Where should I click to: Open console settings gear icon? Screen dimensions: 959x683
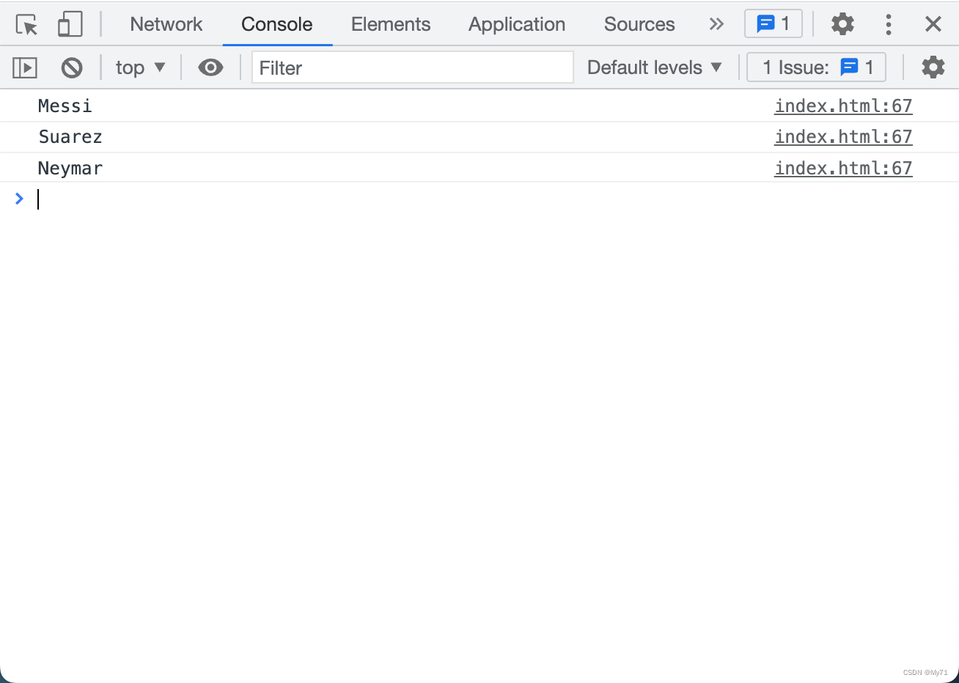click(933, 68)
